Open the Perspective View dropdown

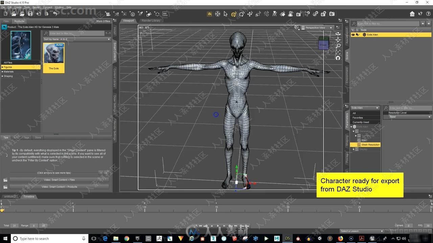pos(317,28)
